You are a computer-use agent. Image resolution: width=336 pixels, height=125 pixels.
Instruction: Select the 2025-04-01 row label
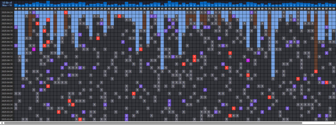7,97
